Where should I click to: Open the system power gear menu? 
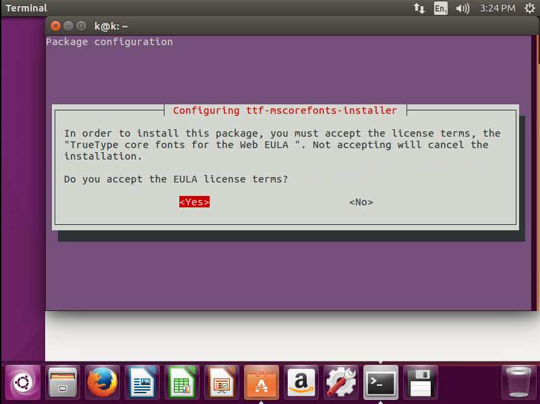click(530, 8)
